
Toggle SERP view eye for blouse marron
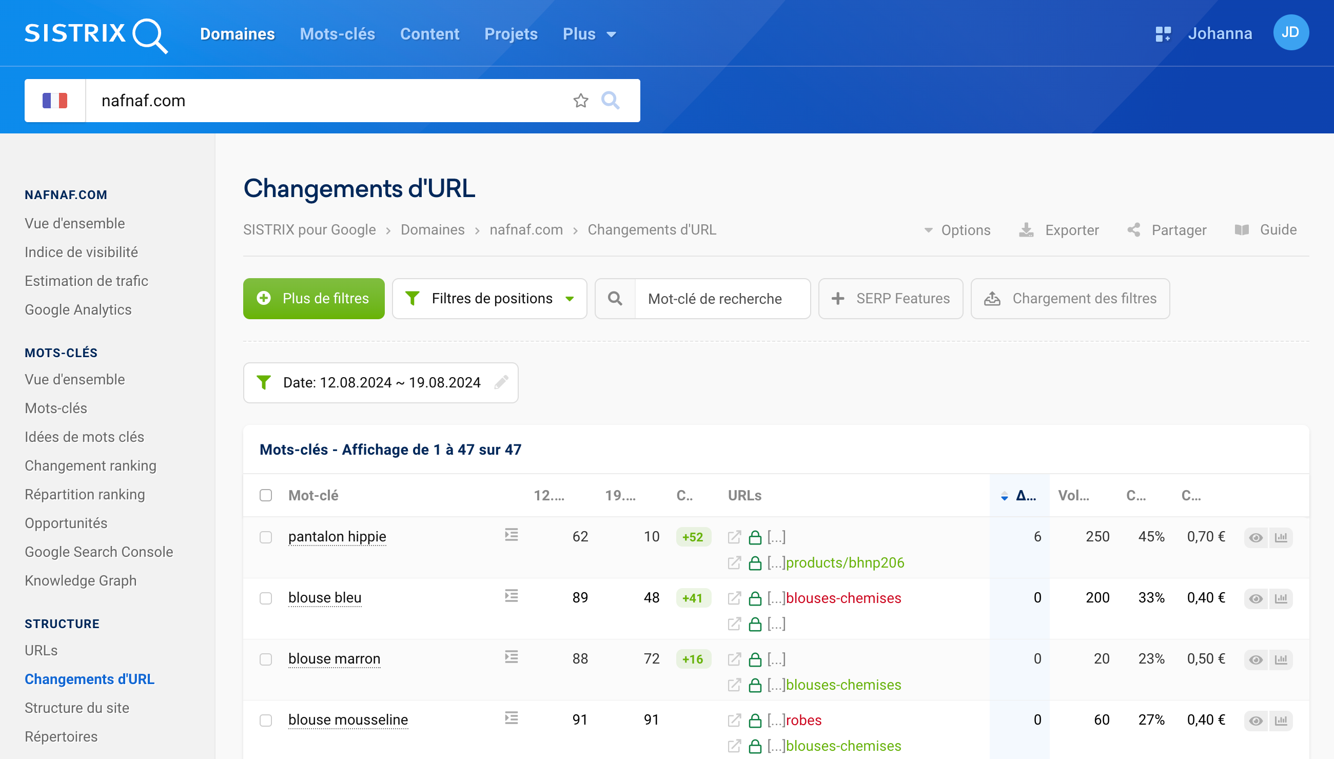pos(1256,659)
